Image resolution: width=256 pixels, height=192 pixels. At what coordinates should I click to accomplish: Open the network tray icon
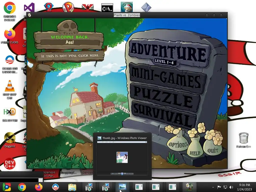(x=225, y=187)
